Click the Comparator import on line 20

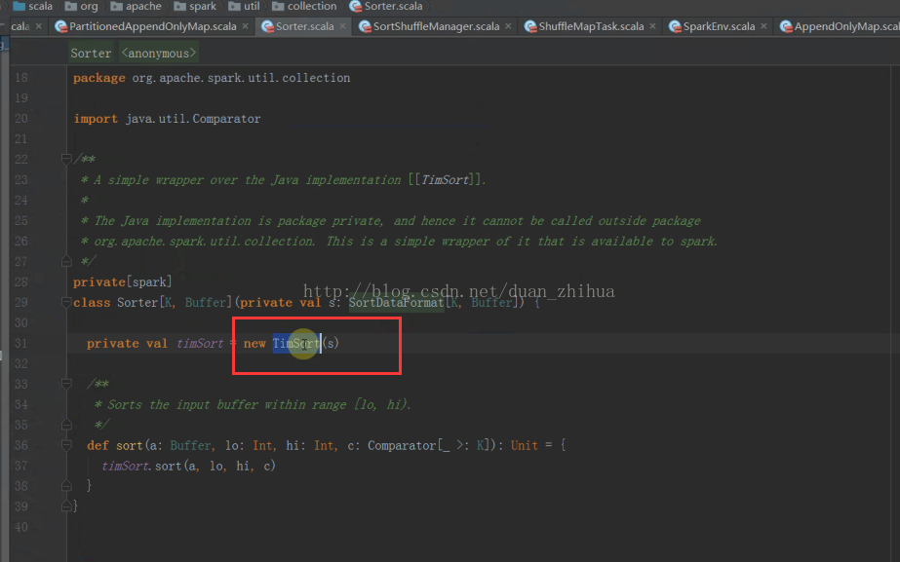(226, 119)
